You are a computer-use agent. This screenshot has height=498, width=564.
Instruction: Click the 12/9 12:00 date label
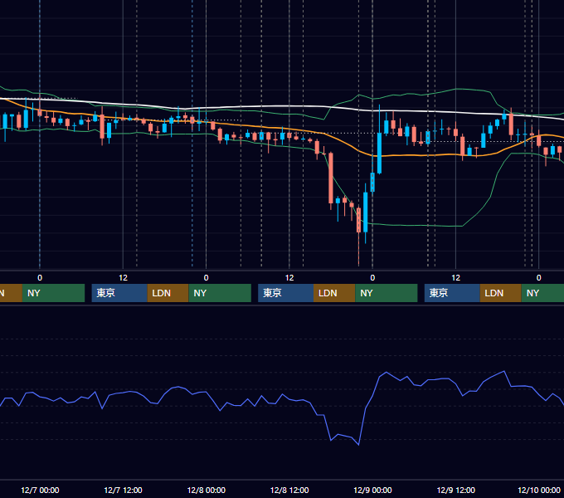(455, 490)
